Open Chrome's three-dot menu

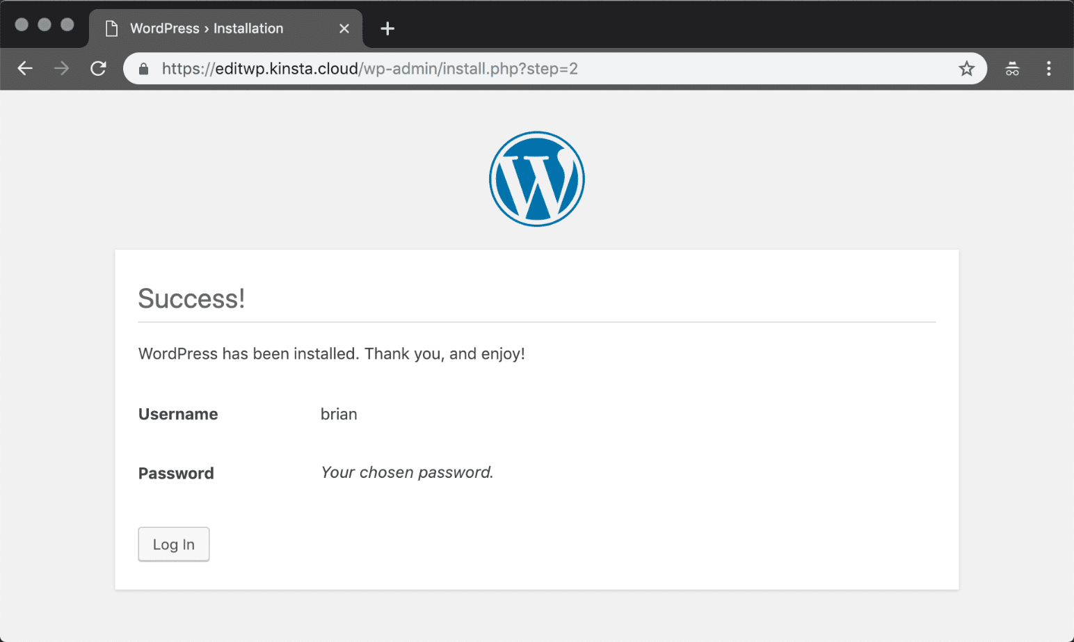(x=1049, y=68)
